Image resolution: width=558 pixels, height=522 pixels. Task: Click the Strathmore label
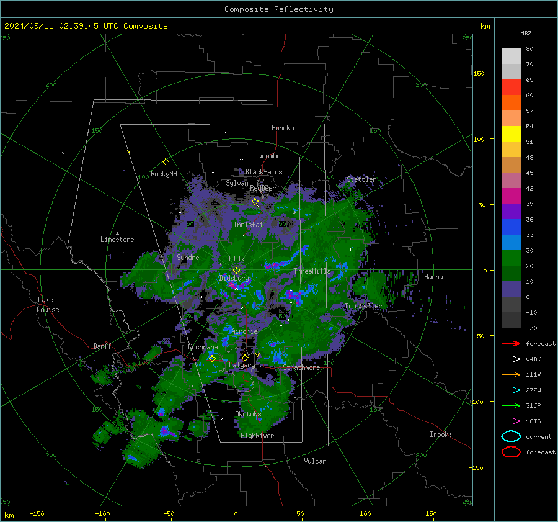[301, 367]
